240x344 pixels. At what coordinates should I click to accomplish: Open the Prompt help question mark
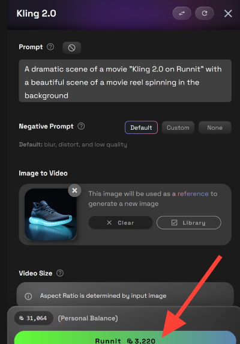coord(50,47)
